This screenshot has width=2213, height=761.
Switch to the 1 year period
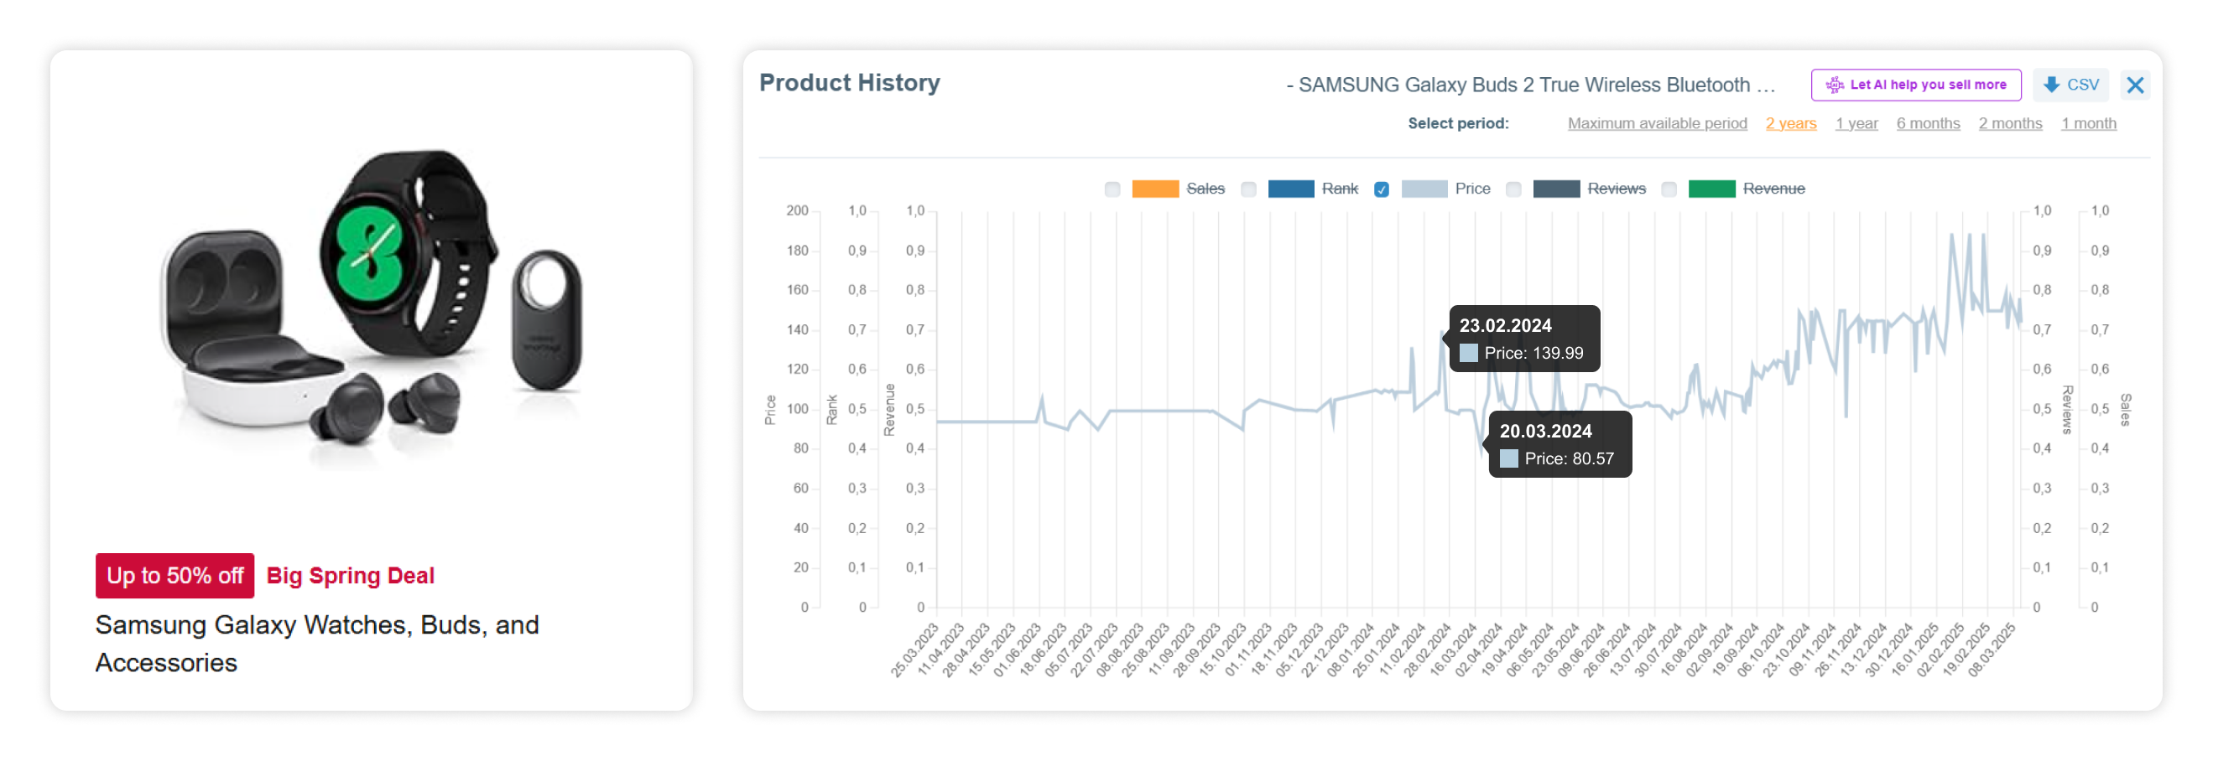pos(1856,123)
